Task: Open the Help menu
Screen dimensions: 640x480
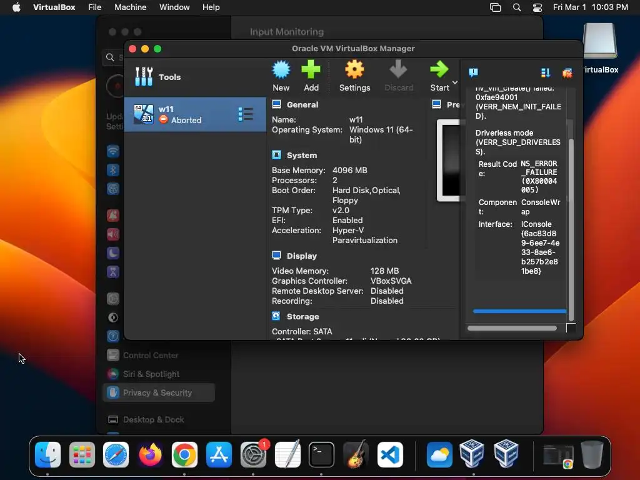Action: tap(211, 7)
